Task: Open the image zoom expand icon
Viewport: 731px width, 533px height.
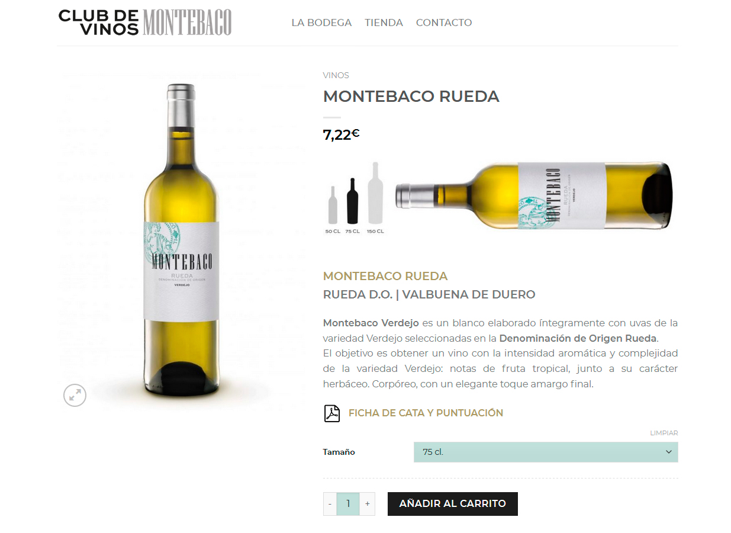Action: click(x=75, y=395)
